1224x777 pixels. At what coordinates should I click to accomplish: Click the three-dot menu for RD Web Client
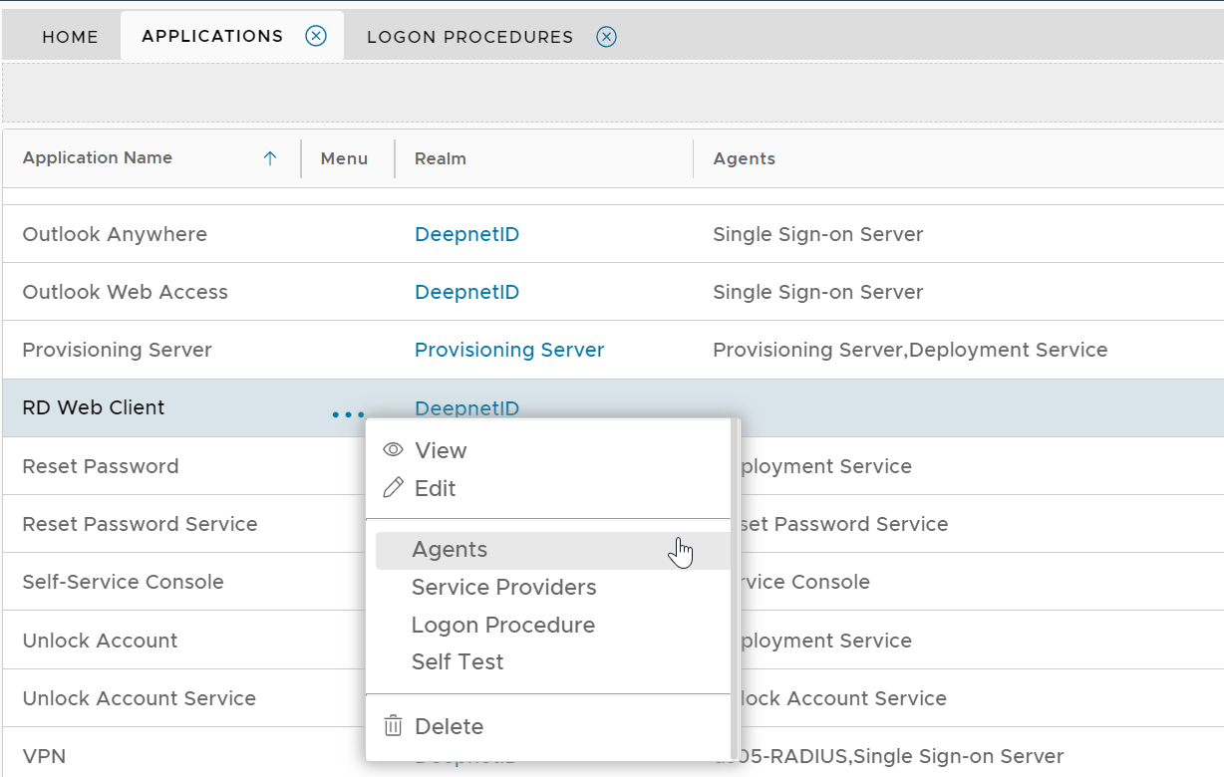pyautogui.click(x=348, y=413)
